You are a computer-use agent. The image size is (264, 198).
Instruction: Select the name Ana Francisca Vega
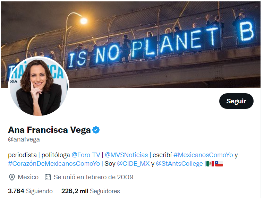[49, 130]
